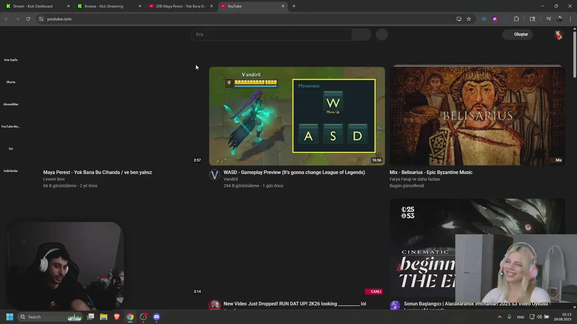Click the network tray icon
This screenshot has width=577, height=324.
[x=532, y=317]
